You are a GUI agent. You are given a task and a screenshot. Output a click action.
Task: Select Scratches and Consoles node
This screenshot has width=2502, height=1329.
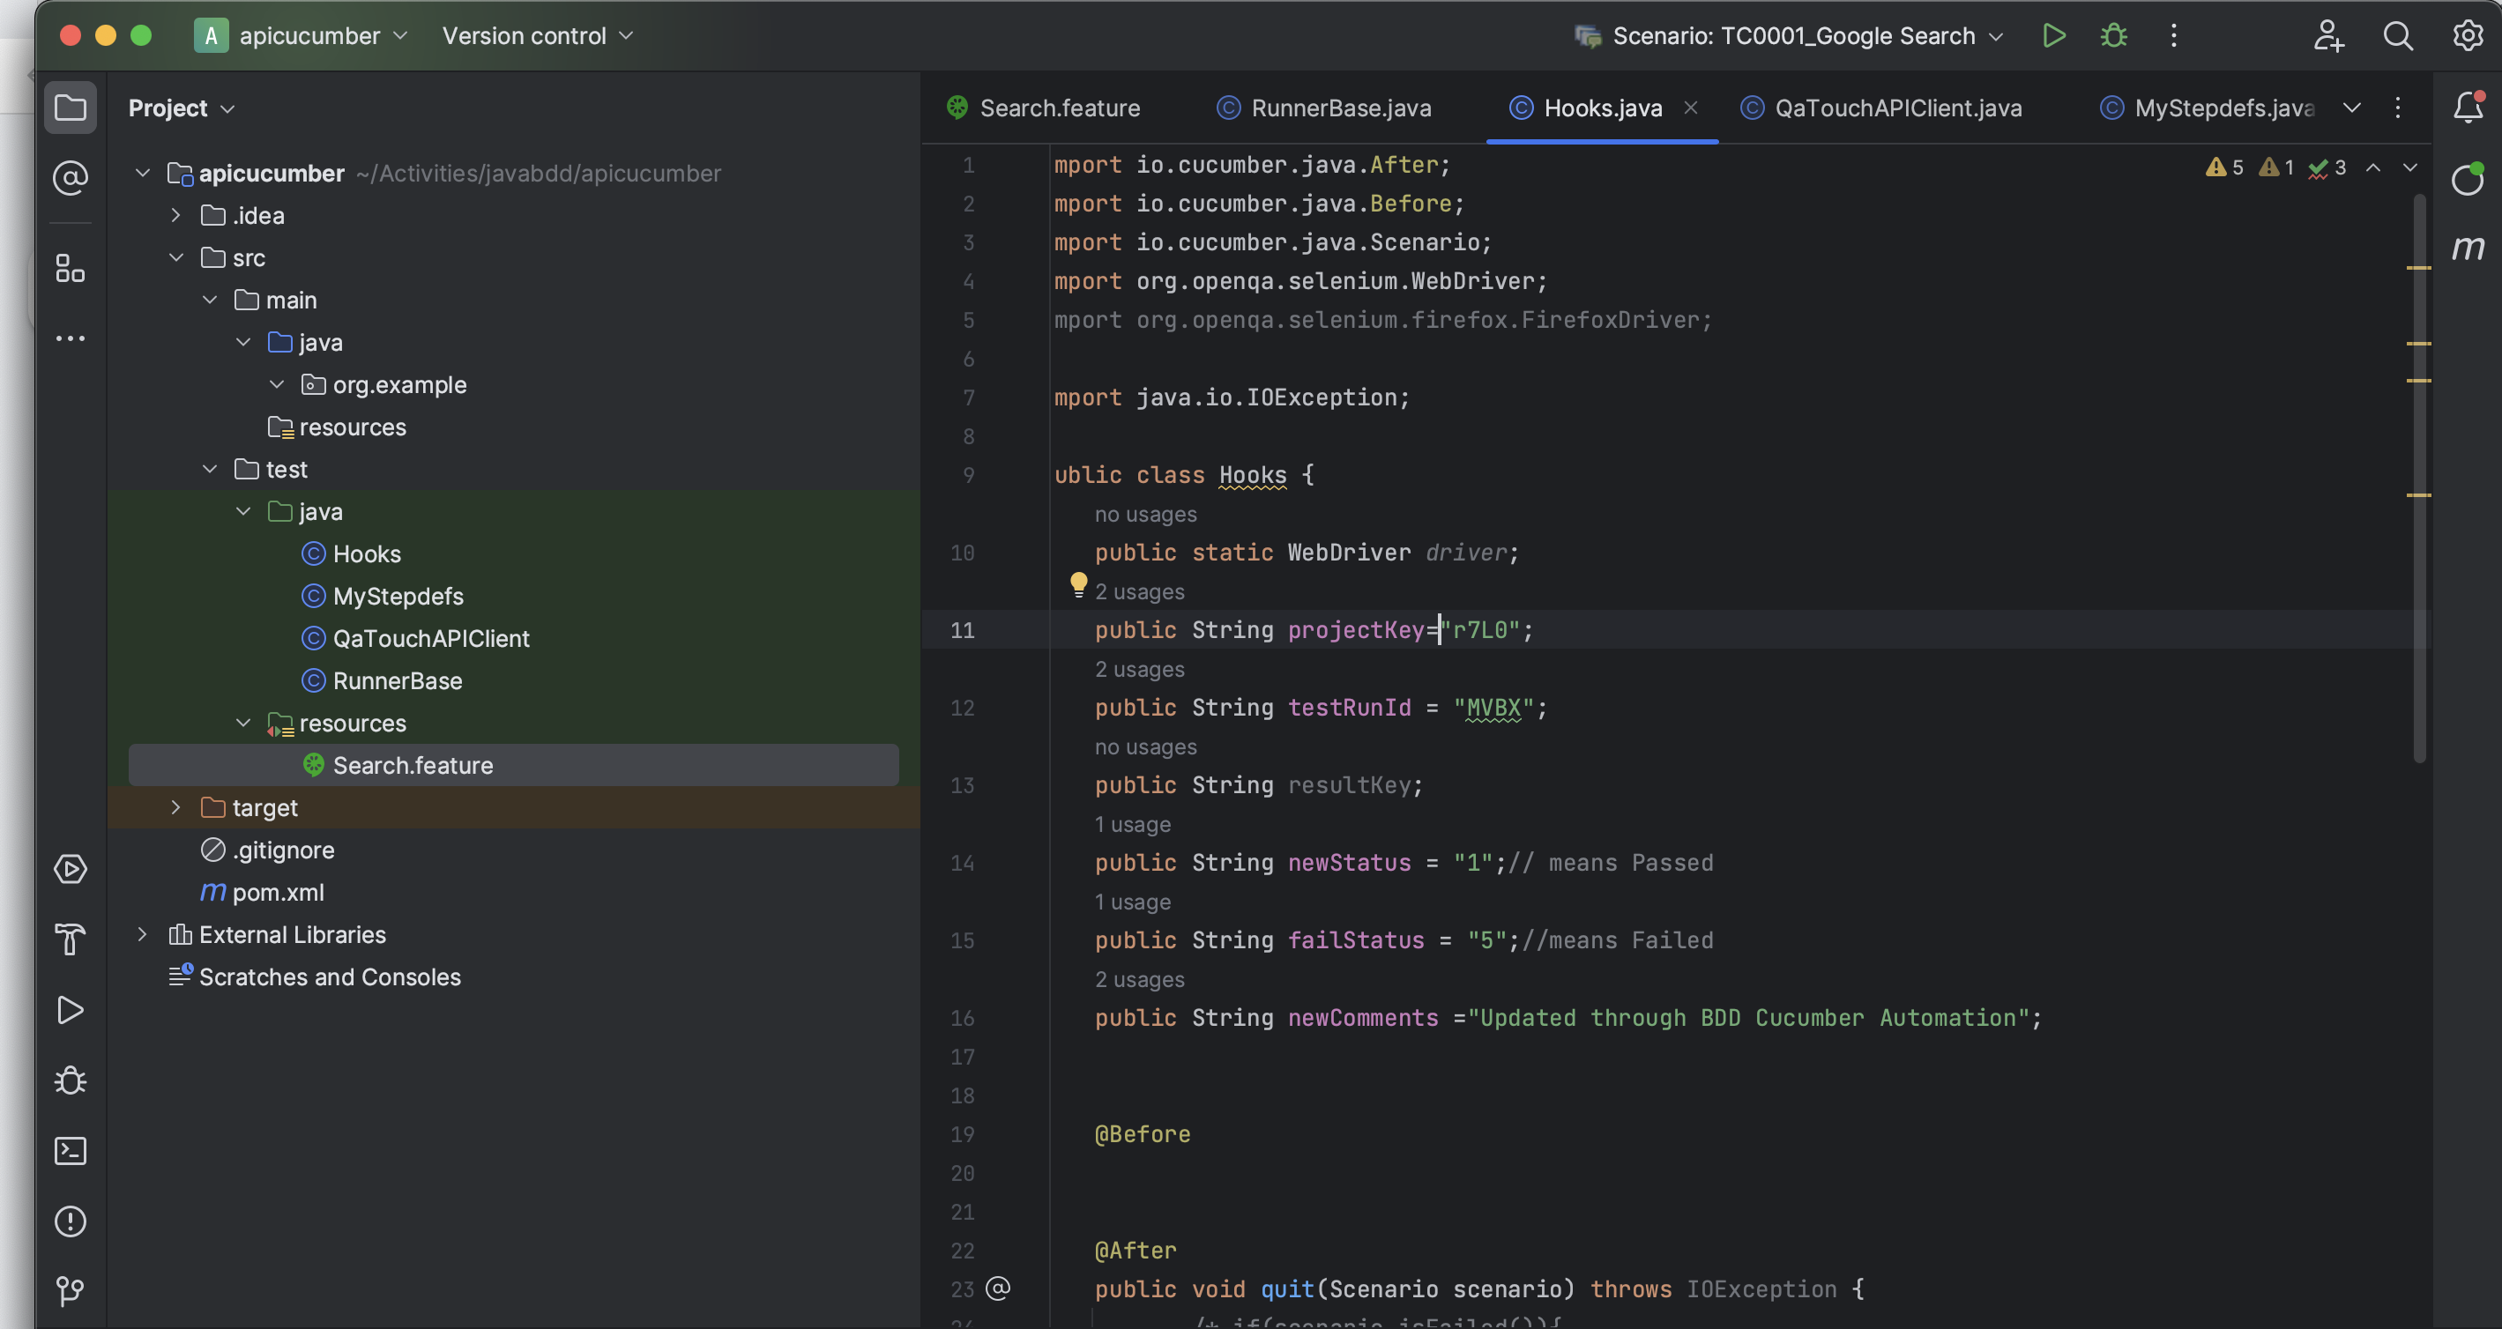tap(315, 976)
